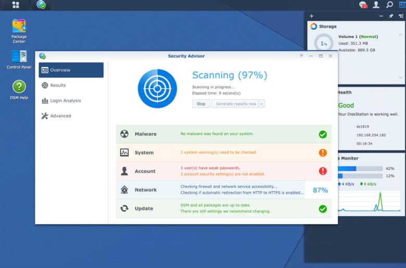Viewport: 406px width, 268px height.
Task: Click the magnifier search icon in taskbar
Action: point(389,4)
